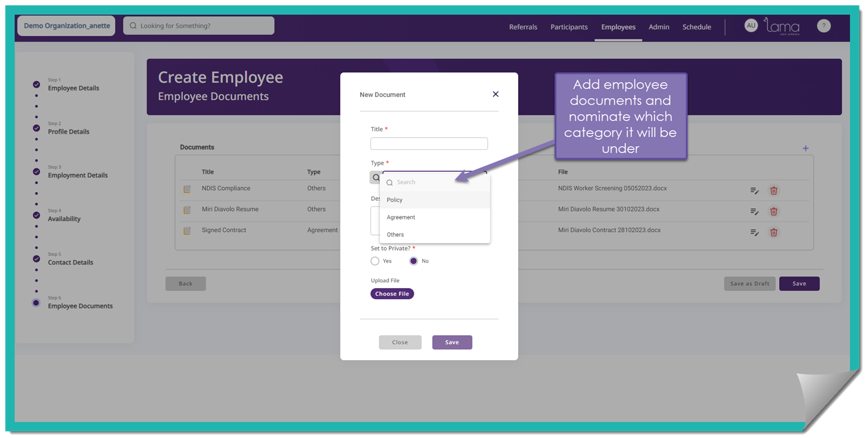Viewport: 866px width, 438px height.
Task: Click Save in the New Document dialog
Action: [452, 342]
